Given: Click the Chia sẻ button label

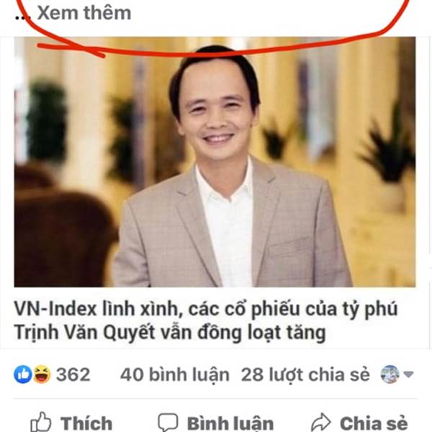Looking at the screenshot, I should coord(374,423).
